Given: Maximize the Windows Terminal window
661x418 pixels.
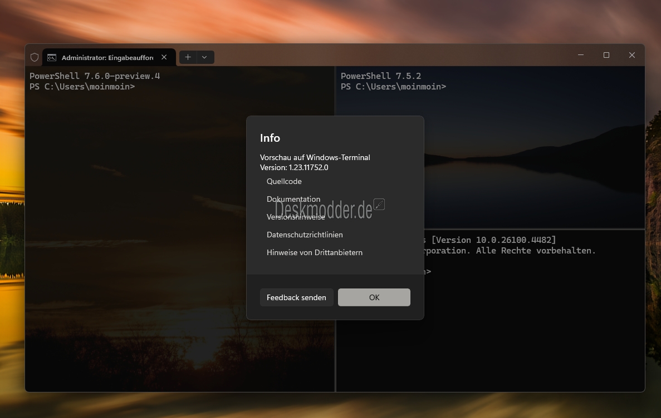Looking at the screenshot, I should click(x=606, y=55).
